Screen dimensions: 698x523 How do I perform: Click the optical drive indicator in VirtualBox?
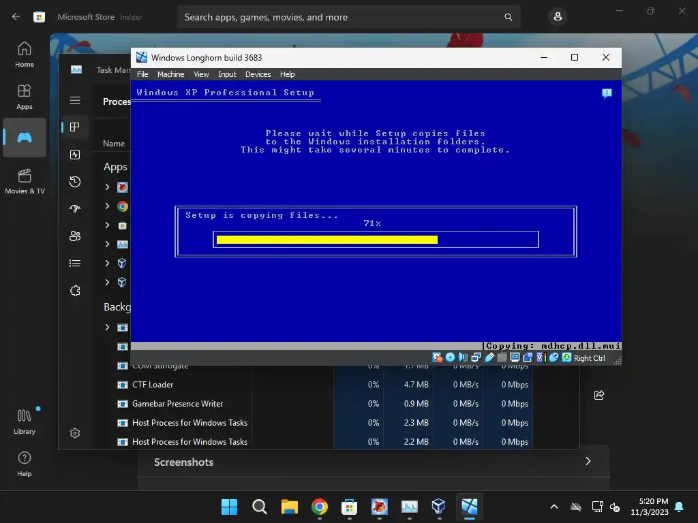click(450, 358)
